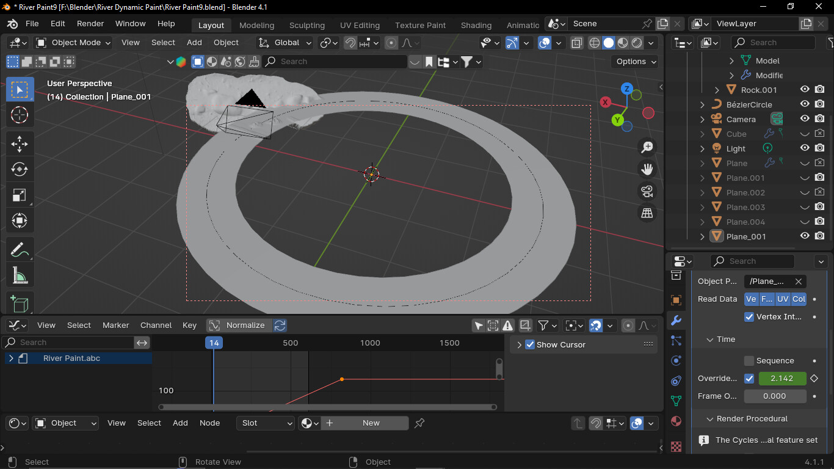834x469 pixels.
Task: Toggle the Show Cursor checkbox
Action: [x=530, y=344]
